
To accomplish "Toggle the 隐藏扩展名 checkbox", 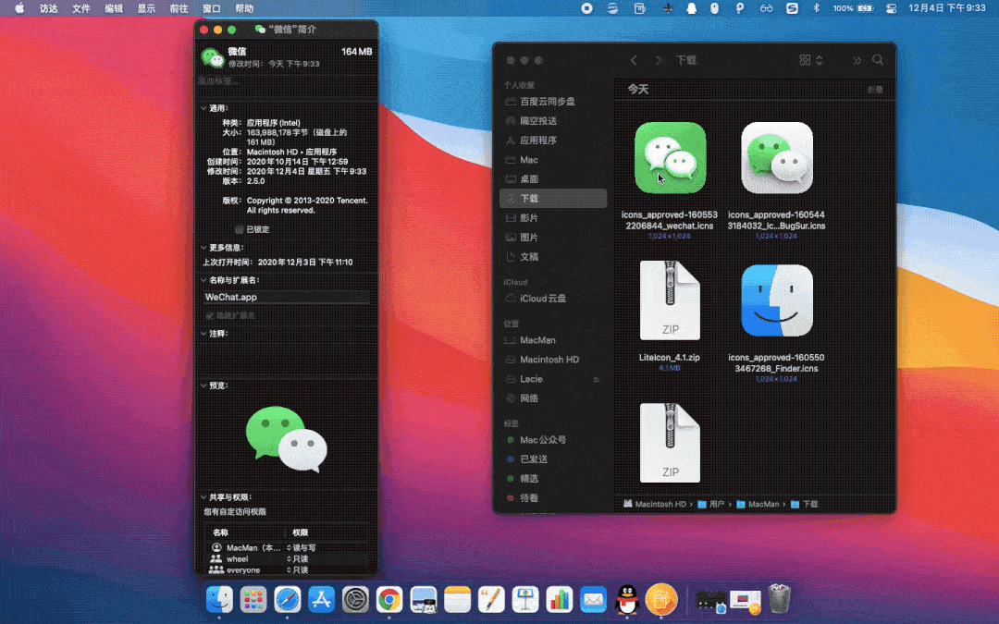I will pyautogui.click(x=209, y=315).
